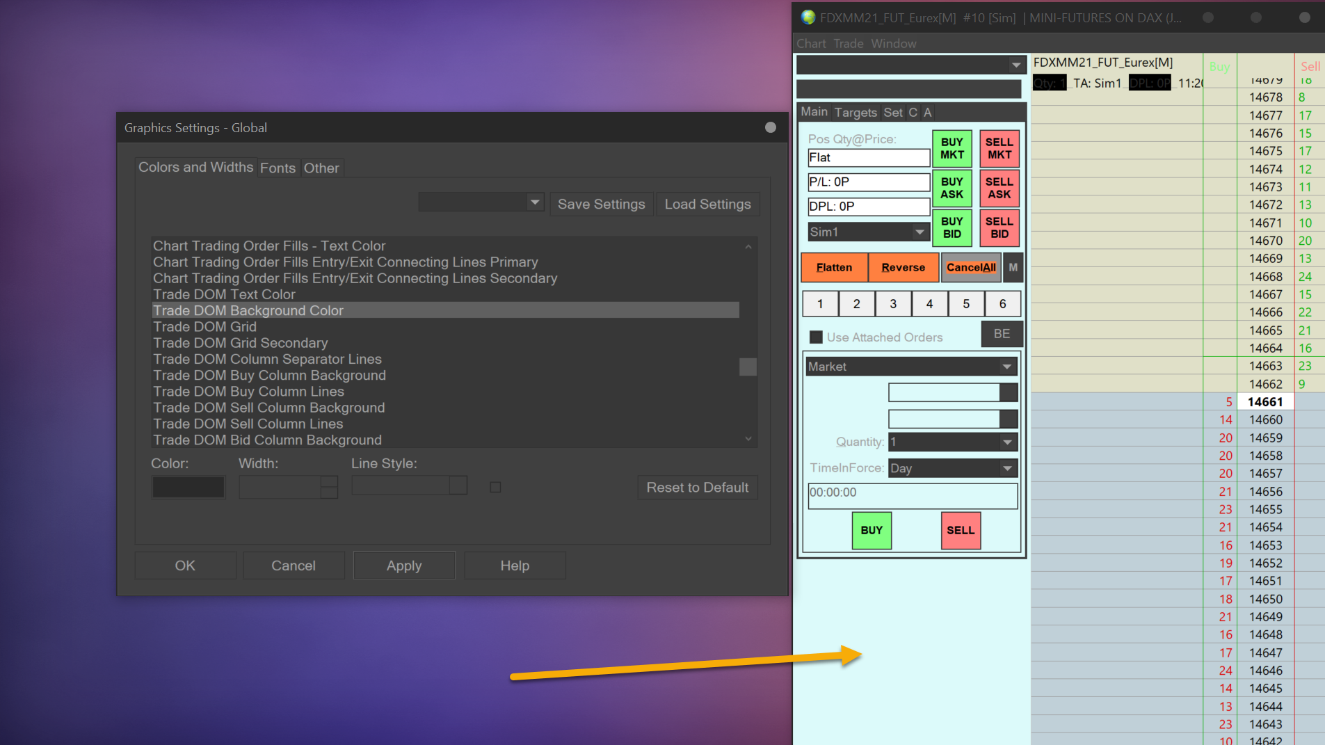This screenshot has width=1325, height=745.
Task: Click the Width stepper control
Action: pyautogui.click(x=329, y=487)
